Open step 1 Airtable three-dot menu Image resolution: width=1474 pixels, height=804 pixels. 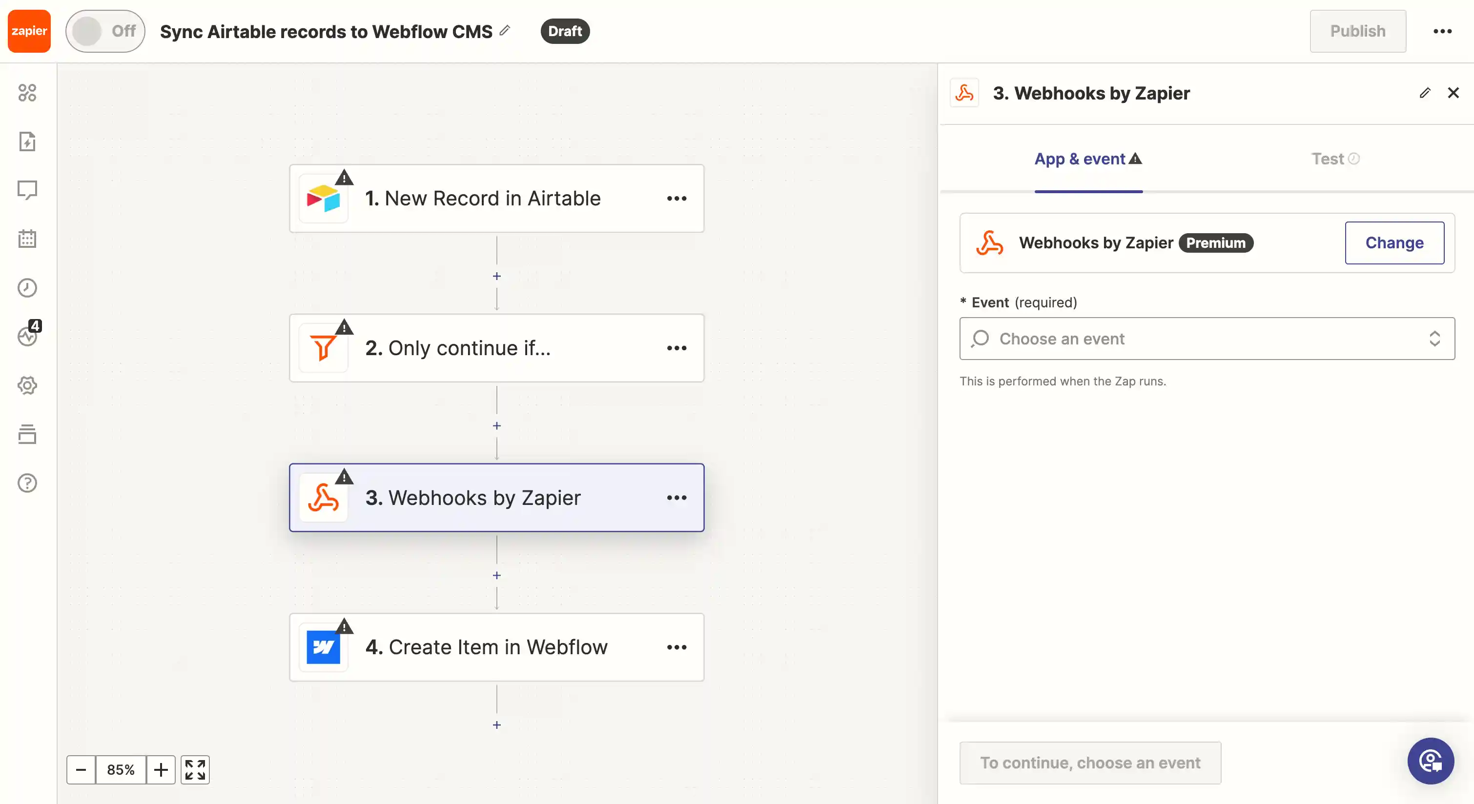pyautogui.click(x=677, y=199)
